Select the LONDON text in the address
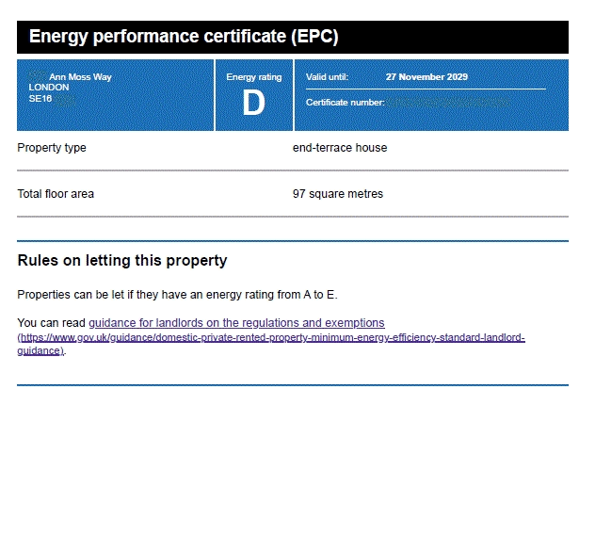The image size is (595, 535). (x=49, y=88)
